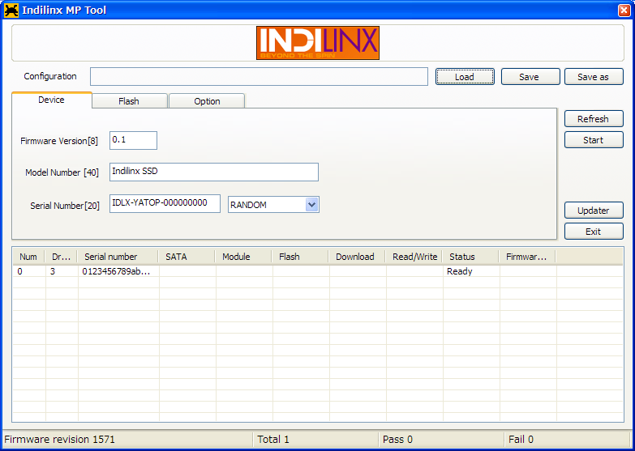Click Fail 0 in status bar

click(521, 440)
